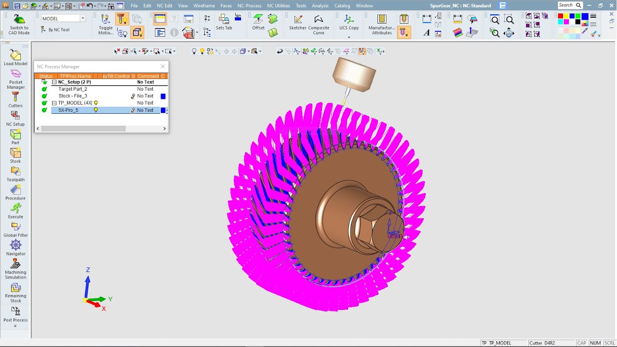617x347 pixels.
Task: Click the NC Setup sidebar icon
Action: 15,116
